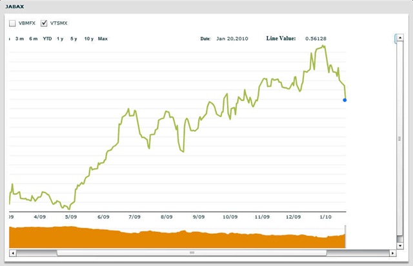Click the orange overview area chart
Screen dimensions: 413x266
[x=177, y=237]
